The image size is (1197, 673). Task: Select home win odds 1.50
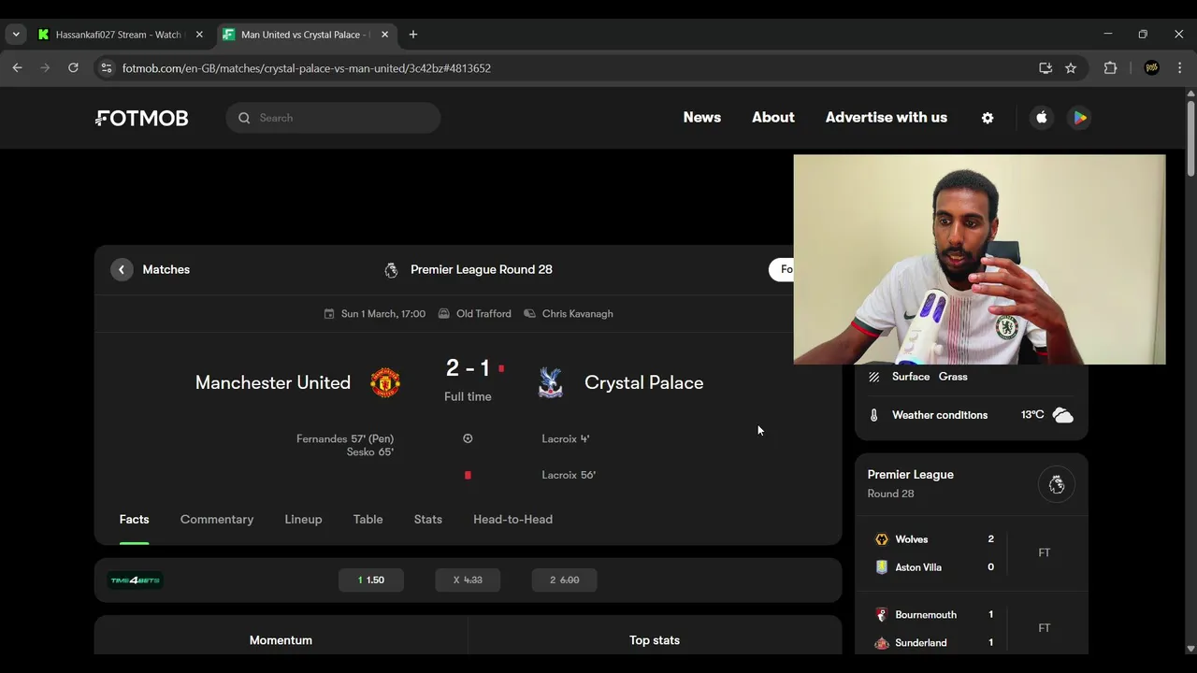point(371,580)
